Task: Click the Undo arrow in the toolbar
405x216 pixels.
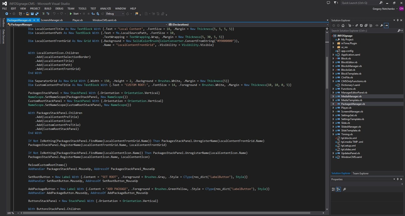Action: pos(54,14)
